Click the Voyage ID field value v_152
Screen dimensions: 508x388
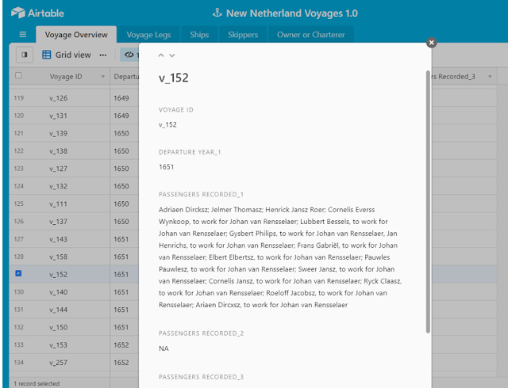click(167, 124)
